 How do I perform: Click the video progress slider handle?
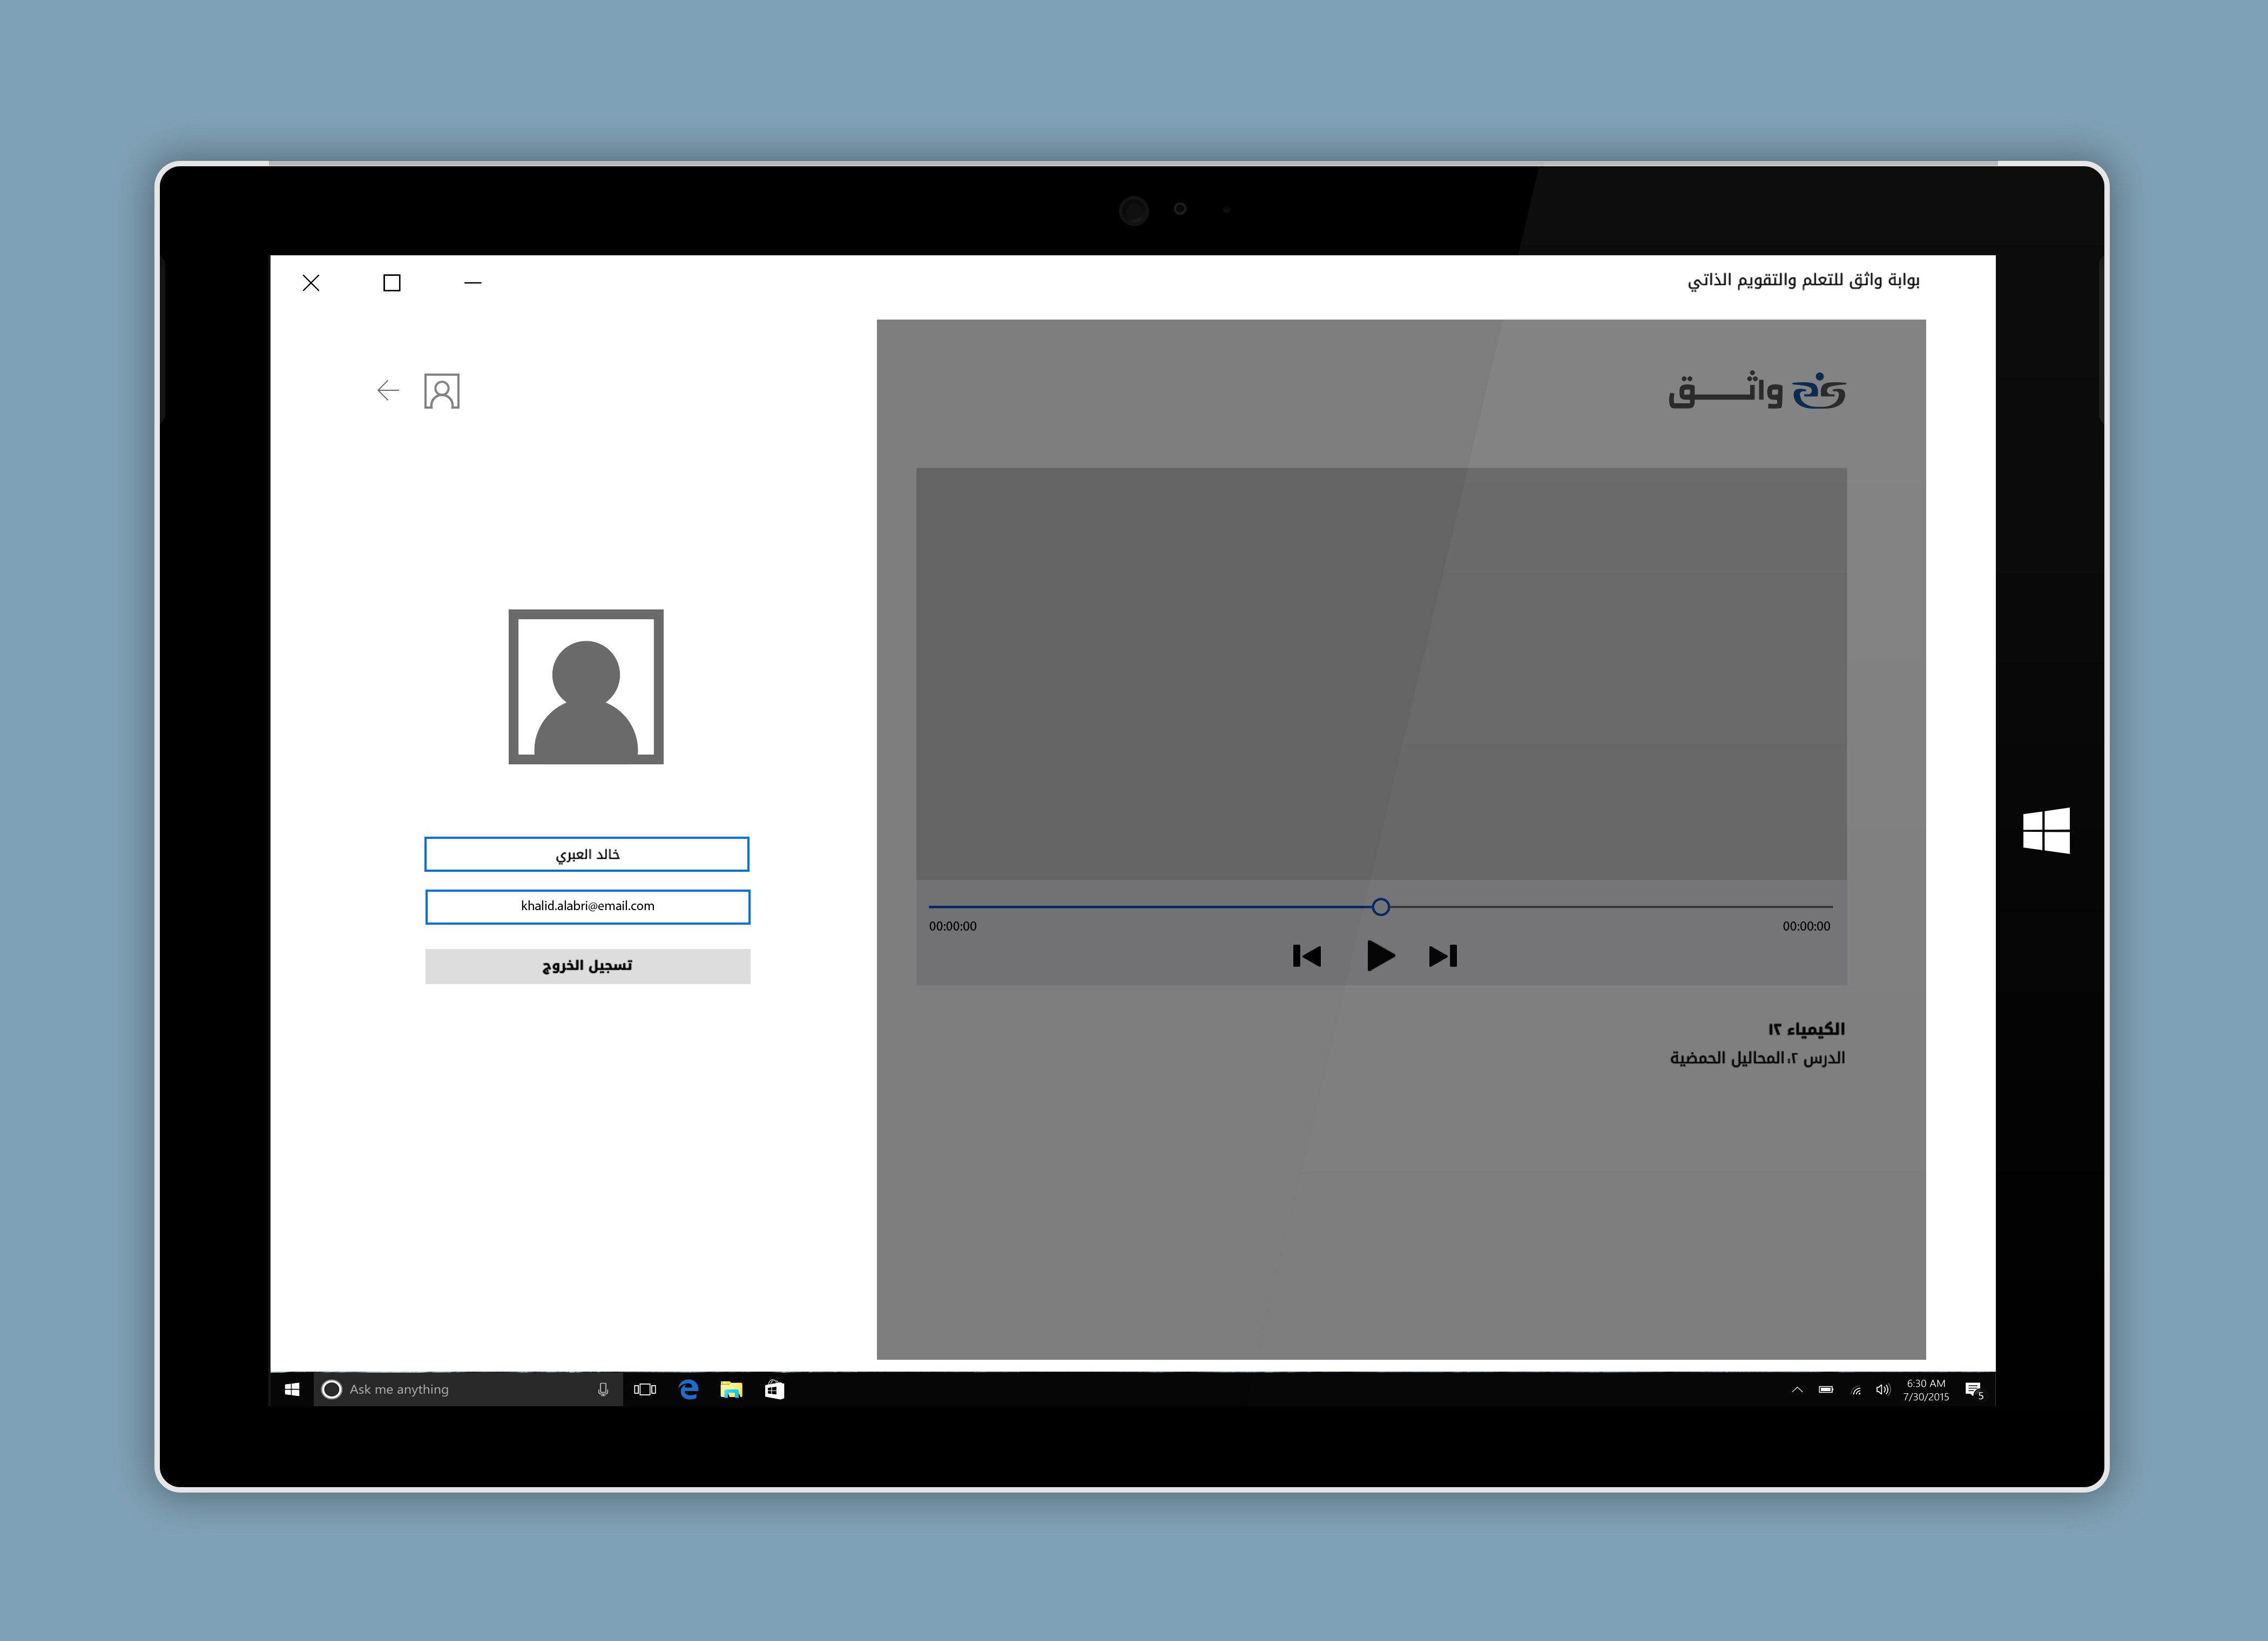pos(1380,906)
